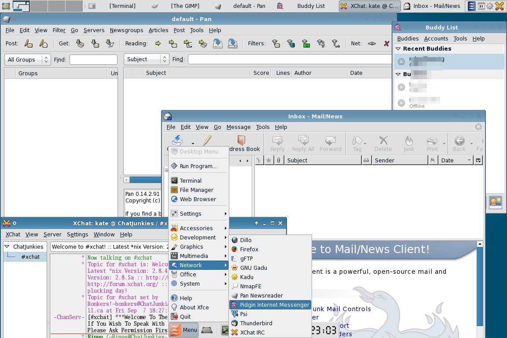
Task: Launch Pidgin Internet Messenger from submenu
Action: 270,305
